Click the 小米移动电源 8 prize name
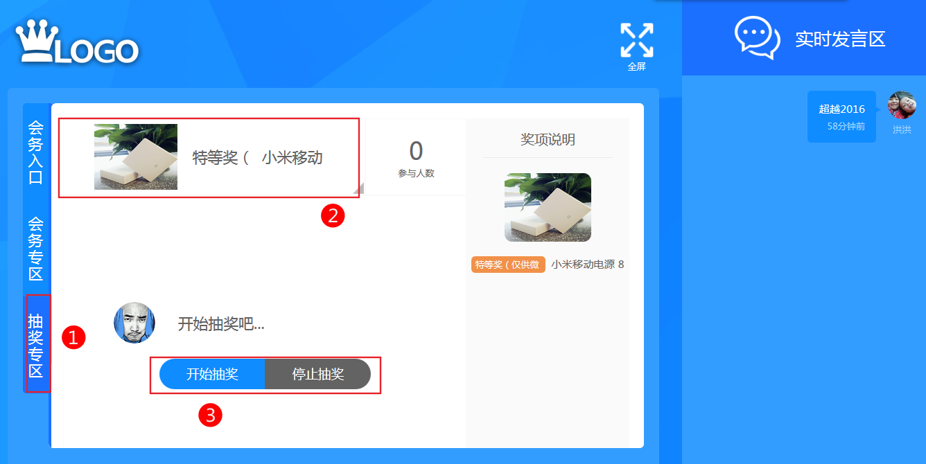Screen dimensions: 926x464 [588, 265]
